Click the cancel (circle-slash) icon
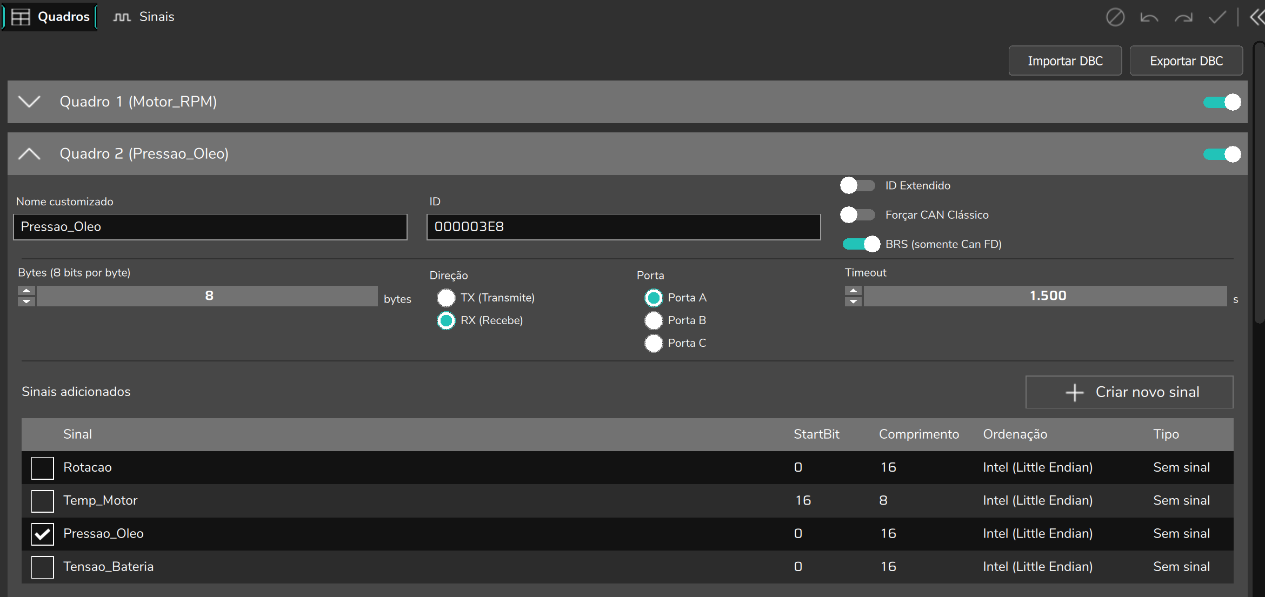This screenshot has width=1265, height=597. pos(1115,17)
